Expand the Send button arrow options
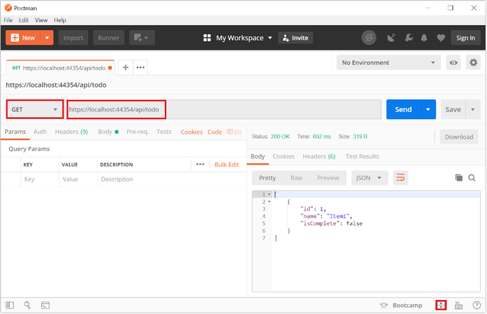This screenshot has width=487, height=314. 429,109
